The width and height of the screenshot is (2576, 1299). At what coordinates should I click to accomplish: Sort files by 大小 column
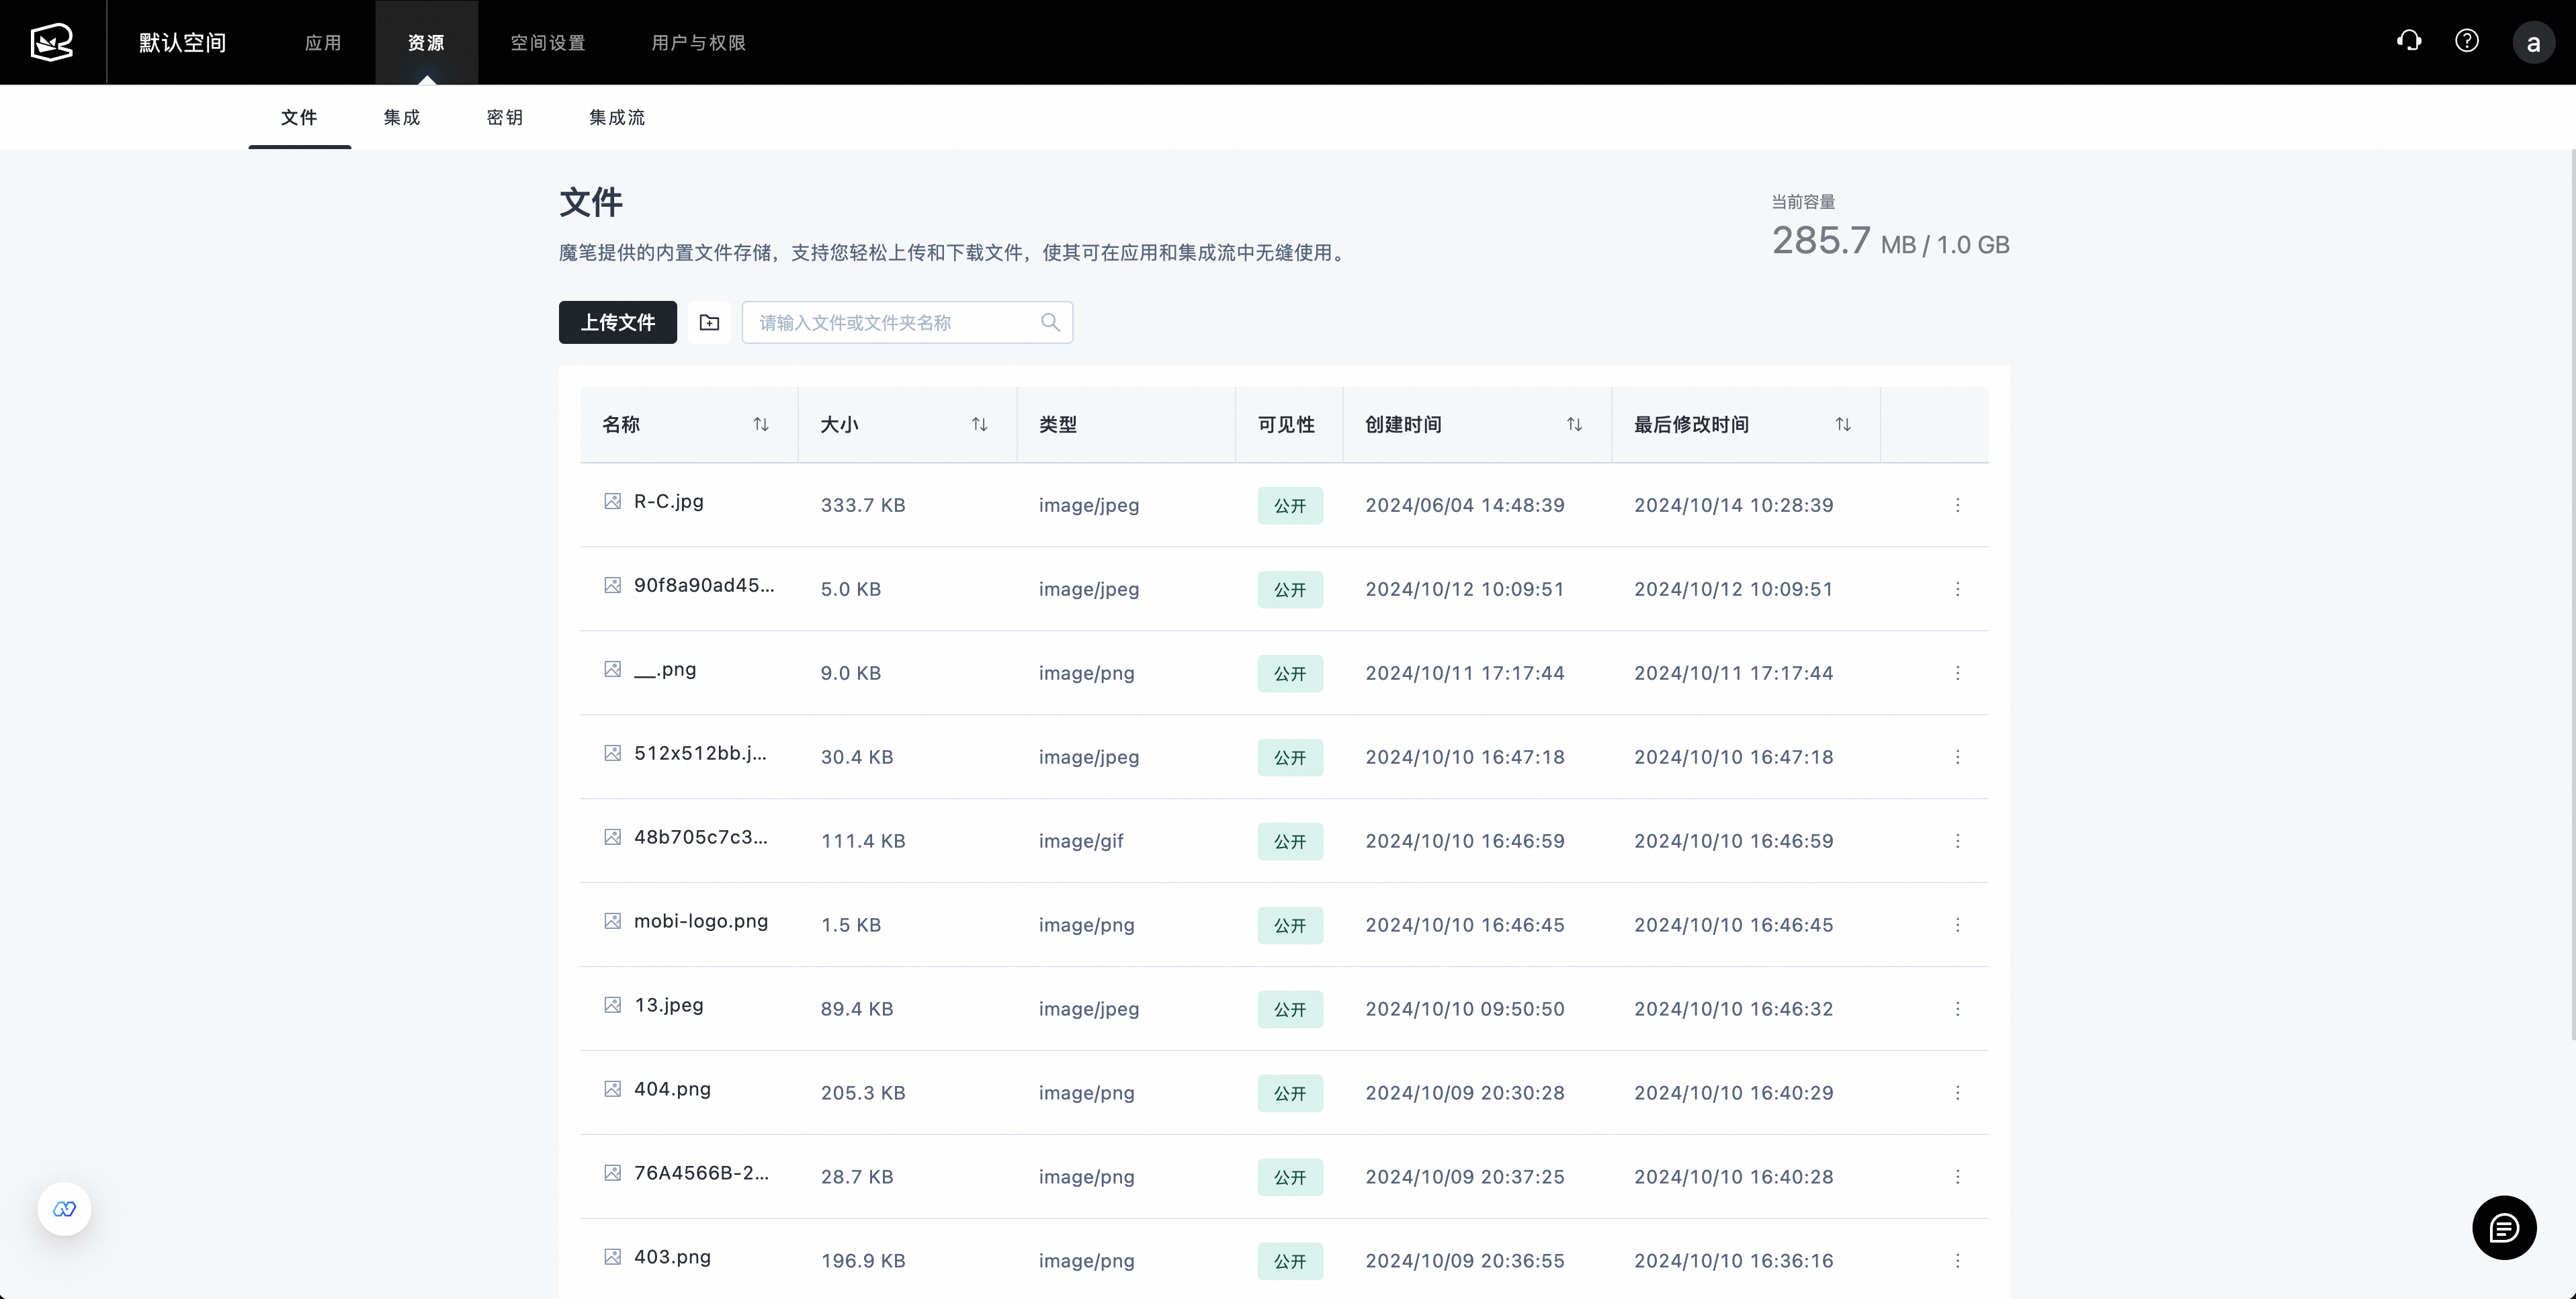[980, 424]
